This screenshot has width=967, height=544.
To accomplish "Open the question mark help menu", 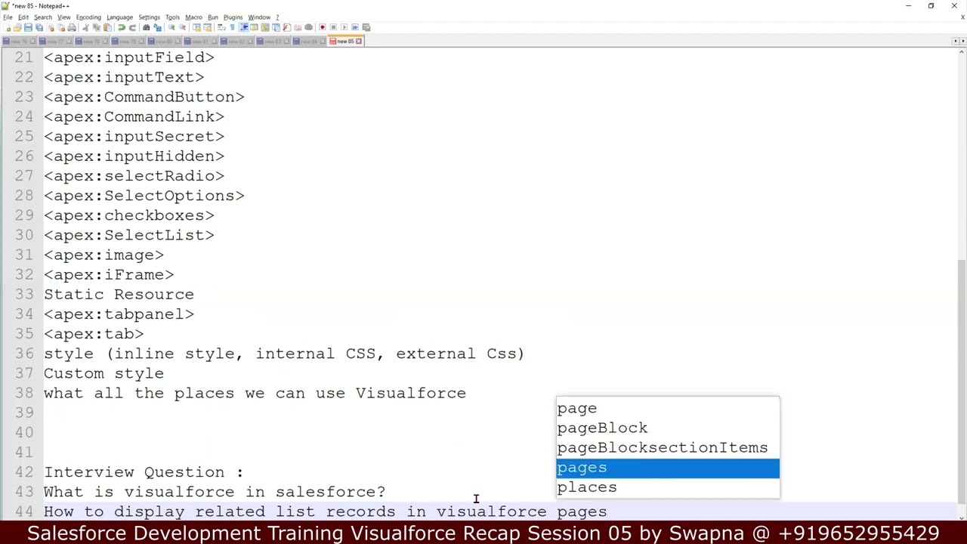I will [x=277, y=17].
